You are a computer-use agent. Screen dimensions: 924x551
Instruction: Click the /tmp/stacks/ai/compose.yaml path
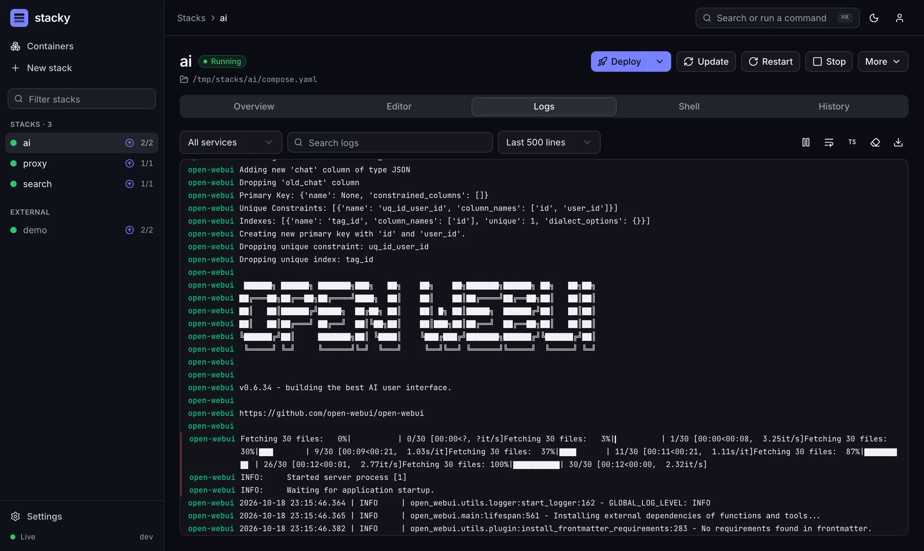(x=255, y=79)
